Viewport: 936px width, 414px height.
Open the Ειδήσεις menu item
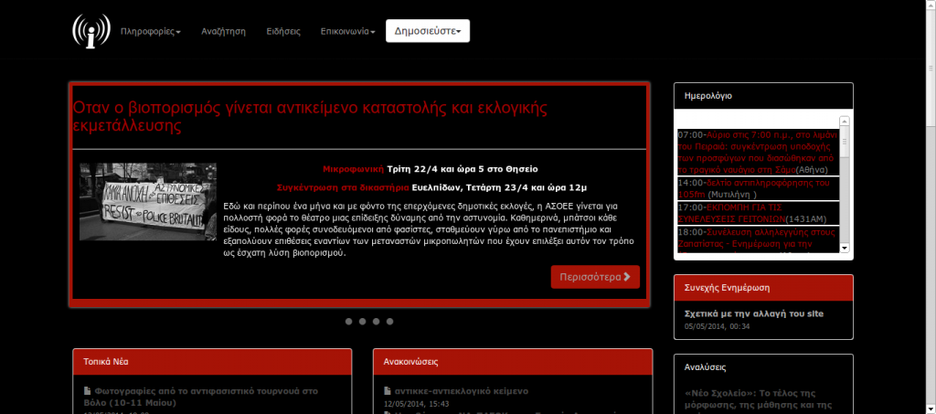[x=283, y=32]
